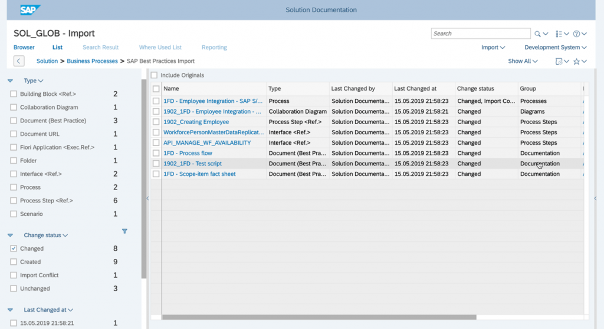The width and height of the screenshot is (604, 329).
Task: Check the Created status checkbox
Action: coord(14,262)
